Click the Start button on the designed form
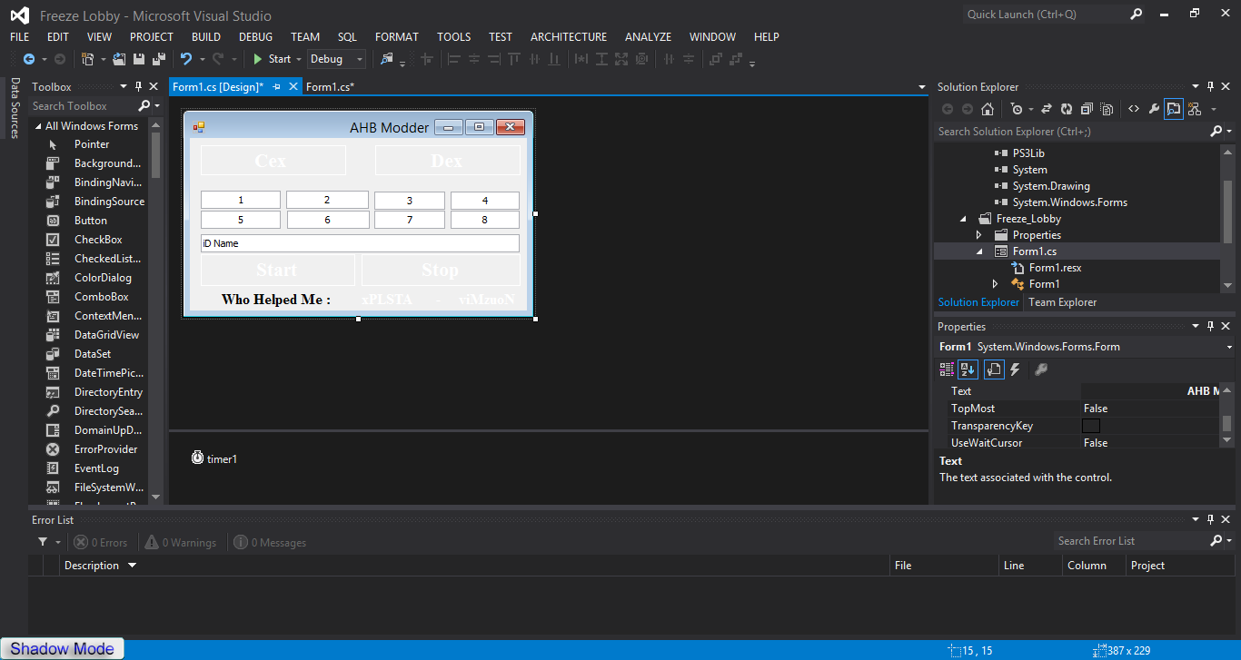The image size is (1241, 660). point(277,270)
